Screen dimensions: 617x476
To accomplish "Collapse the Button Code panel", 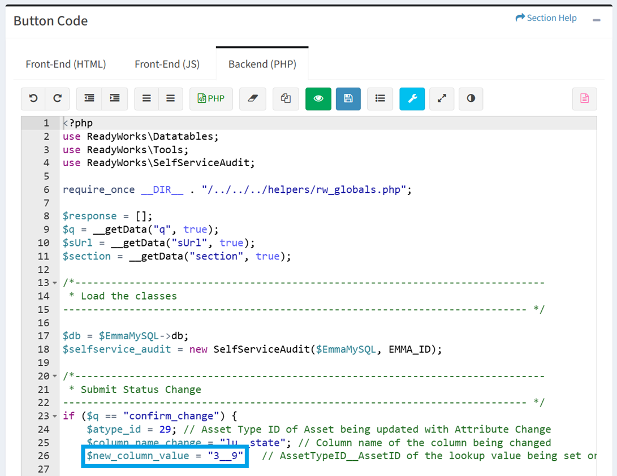I will point(597,20).
